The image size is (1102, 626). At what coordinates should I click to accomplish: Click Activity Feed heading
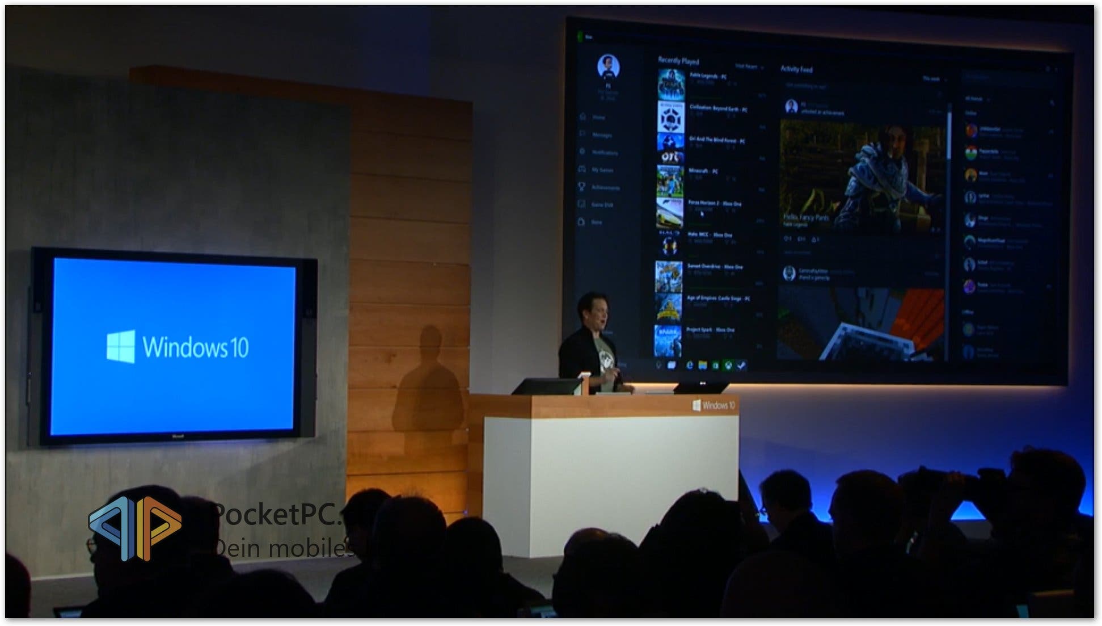click(x=796, y=69)
